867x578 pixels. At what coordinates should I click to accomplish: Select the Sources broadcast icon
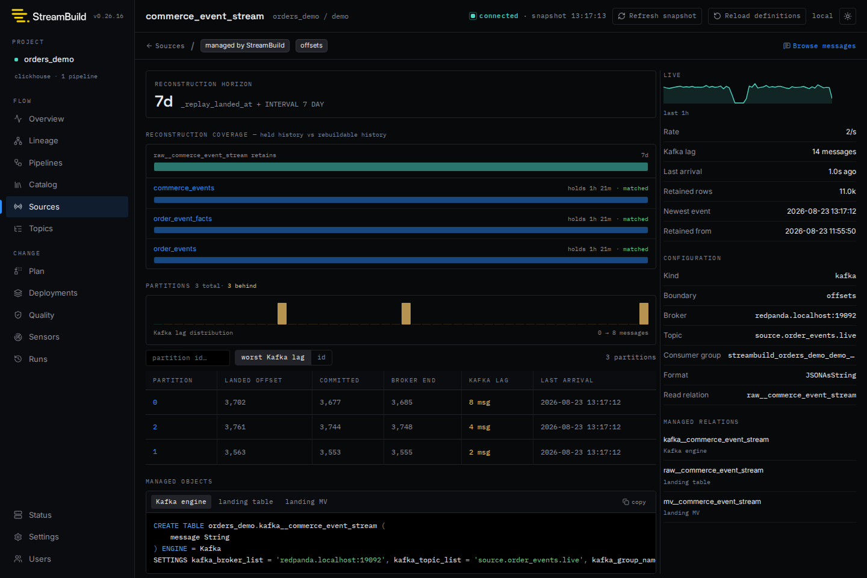pos(18,207)
